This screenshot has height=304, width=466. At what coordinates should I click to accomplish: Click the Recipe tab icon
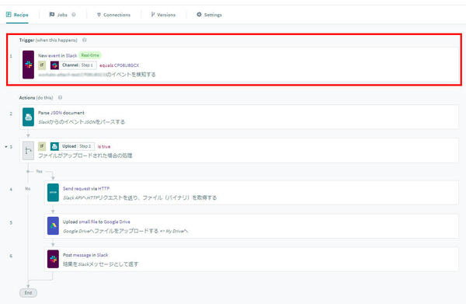pos(9,14)
